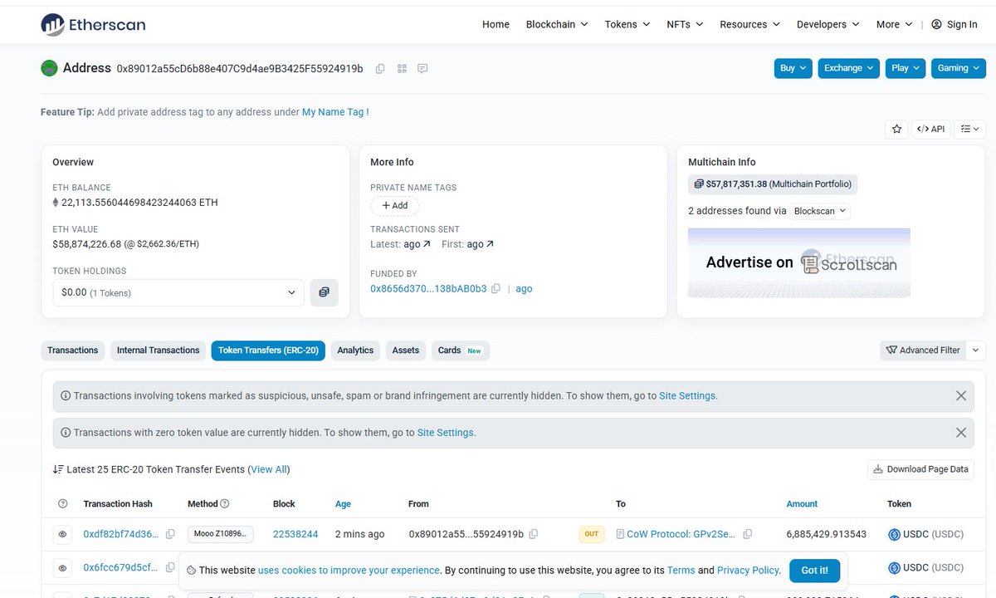
Task: Open the Buy dropdown
Action: [793, 68]
